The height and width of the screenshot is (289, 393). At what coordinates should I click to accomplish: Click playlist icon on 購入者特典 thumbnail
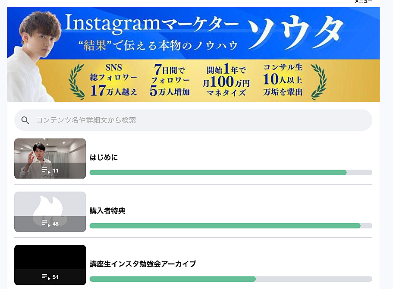pyautogui.click(x=46, y=223)
